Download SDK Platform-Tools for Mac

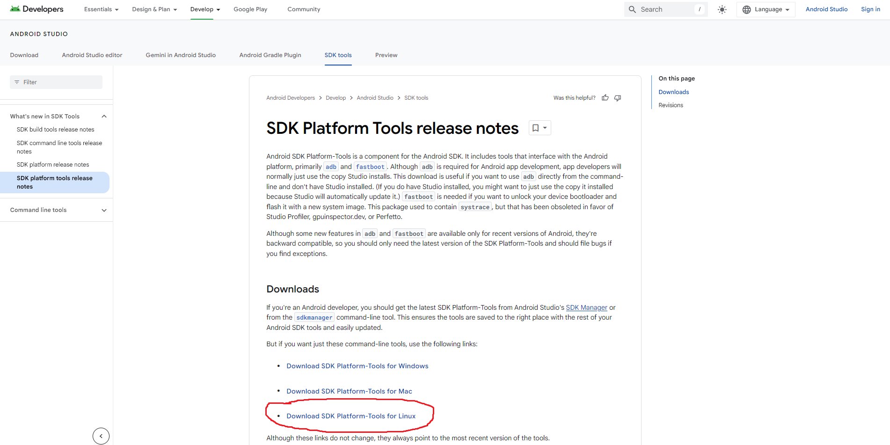(349, 391)
